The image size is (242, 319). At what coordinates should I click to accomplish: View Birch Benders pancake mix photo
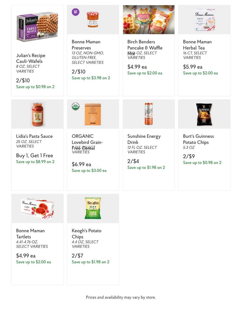[149, 20]
